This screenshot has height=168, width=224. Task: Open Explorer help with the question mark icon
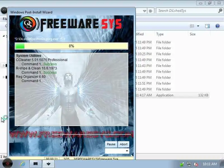[x=218, y=26]
